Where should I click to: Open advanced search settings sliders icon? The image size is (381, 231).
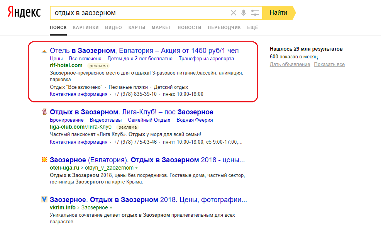pyautogui.click(x=255, y=13)
